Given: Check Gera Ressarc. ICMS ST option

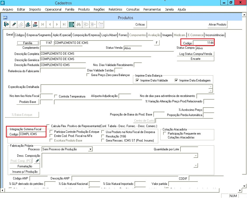Looking at the screenshot, I should [103, 141].
